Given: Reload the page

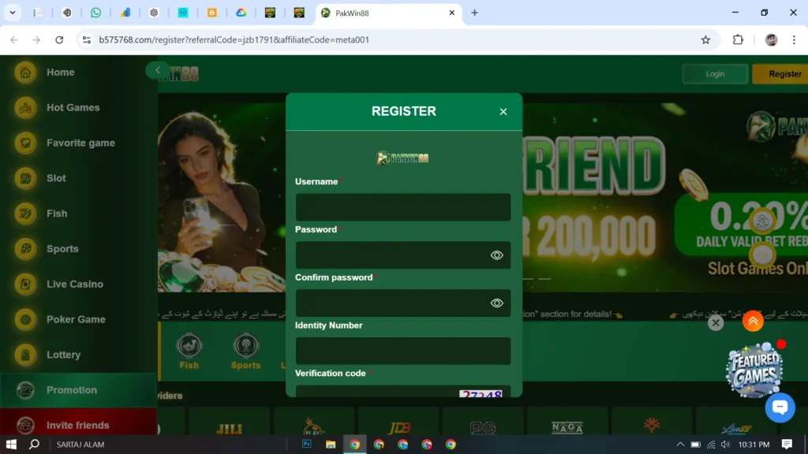Looking at the screenshot, I should pyautogui.click(x=59, y=39).
